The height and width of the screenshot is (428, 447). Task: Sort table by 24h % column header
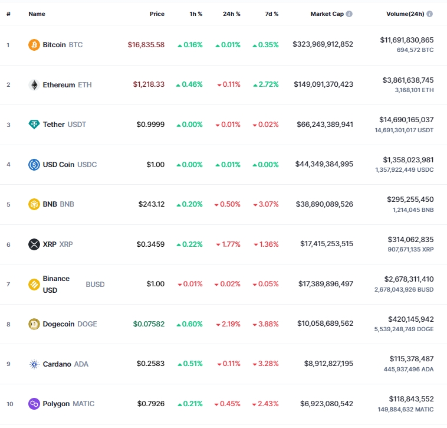(x=232, y=14)
